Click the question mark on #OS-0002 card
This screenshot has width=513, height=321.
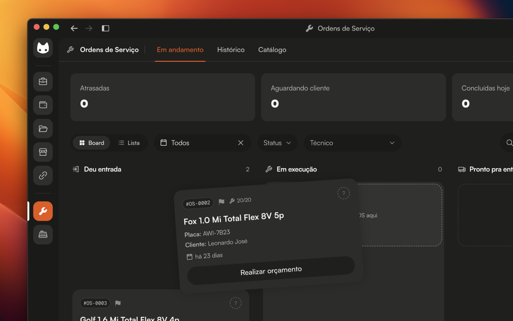[x=343, y=193]
